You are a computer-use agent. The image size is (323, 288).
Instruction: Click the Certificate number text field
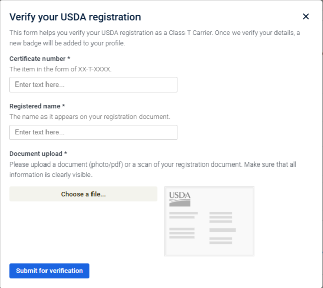coord(94,85)
